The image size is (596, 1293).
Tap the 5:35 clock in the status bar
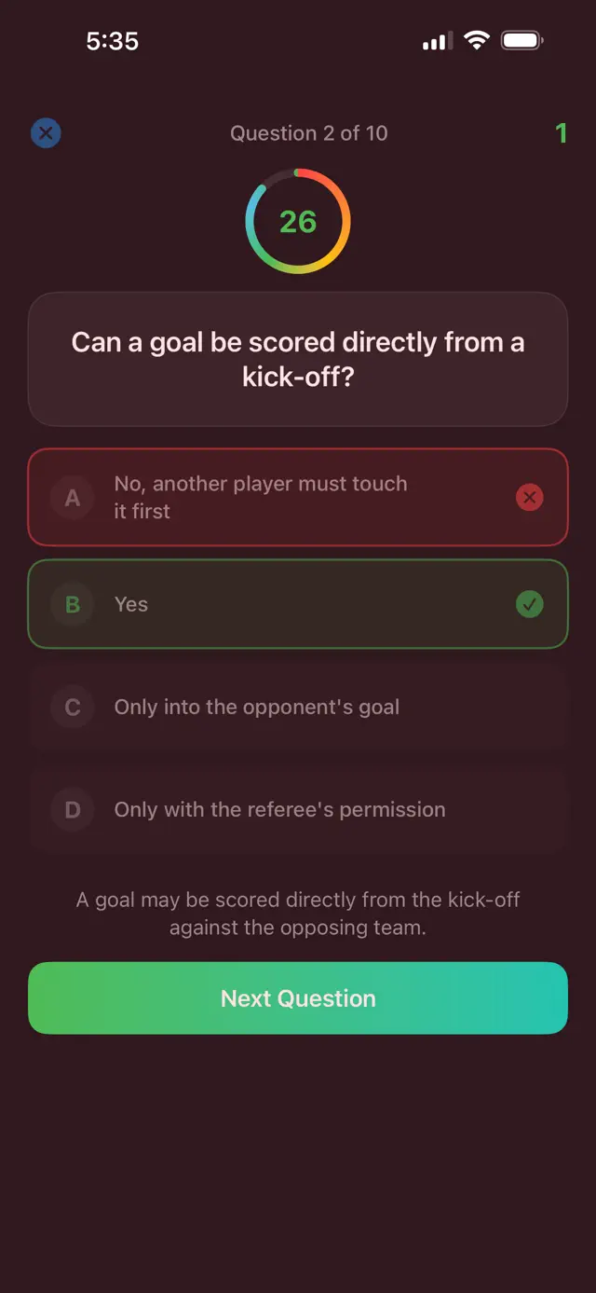point(114,40)
